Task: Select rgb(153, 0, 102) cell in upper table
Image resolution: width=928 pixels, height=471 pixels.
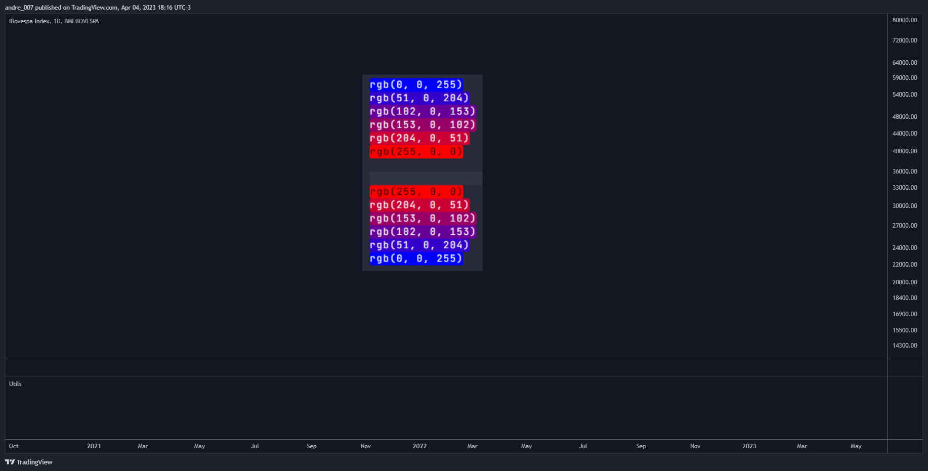Action: click(x=423, y=124)
